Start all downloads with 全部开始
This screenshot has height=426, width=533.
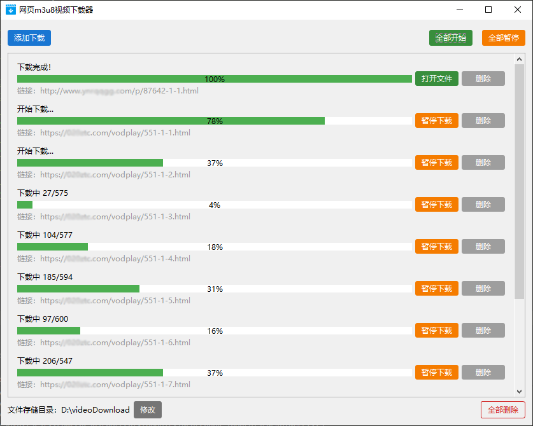[451, 38]
